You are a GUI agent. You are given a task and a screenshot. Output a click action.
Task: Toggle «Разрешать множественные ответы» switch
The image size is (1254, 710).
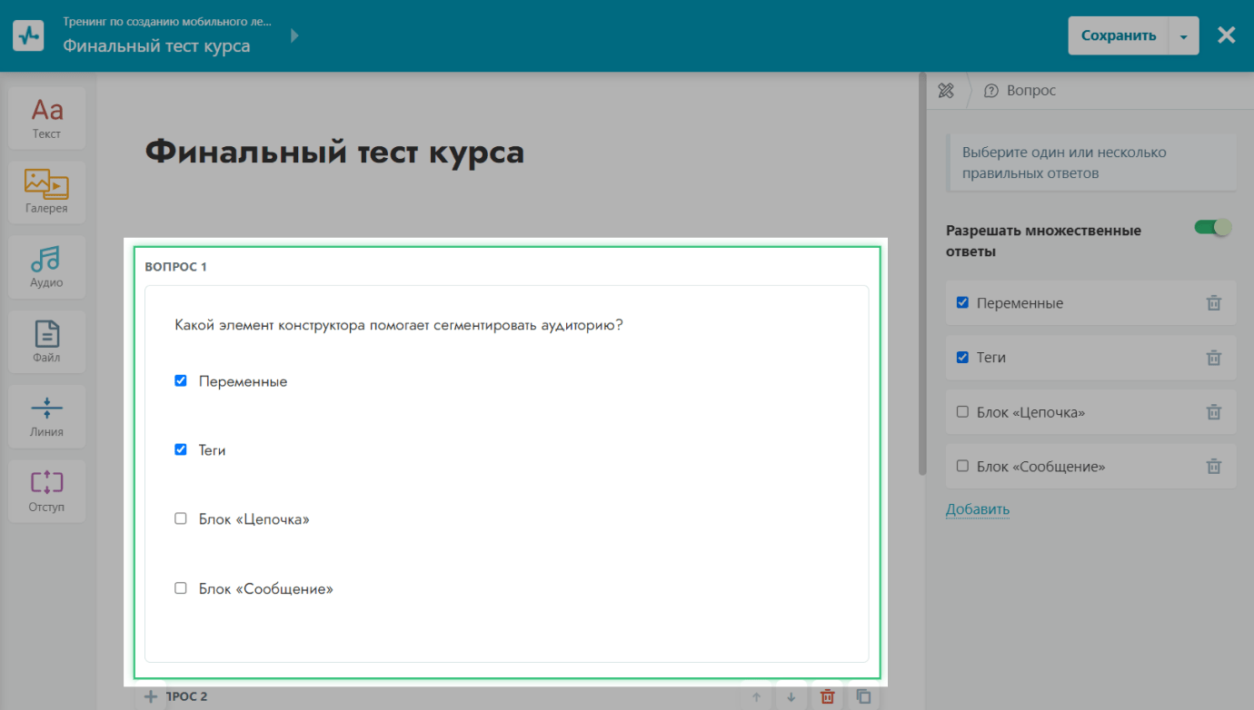coord(1212,227)
